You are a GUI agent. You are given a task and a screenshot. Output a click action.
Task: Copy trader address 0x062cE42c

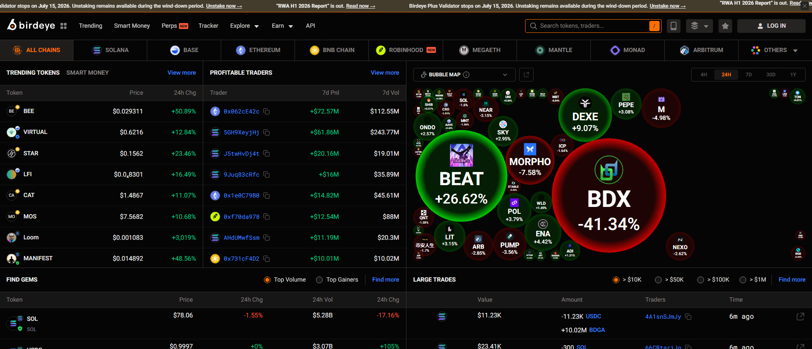266,111
